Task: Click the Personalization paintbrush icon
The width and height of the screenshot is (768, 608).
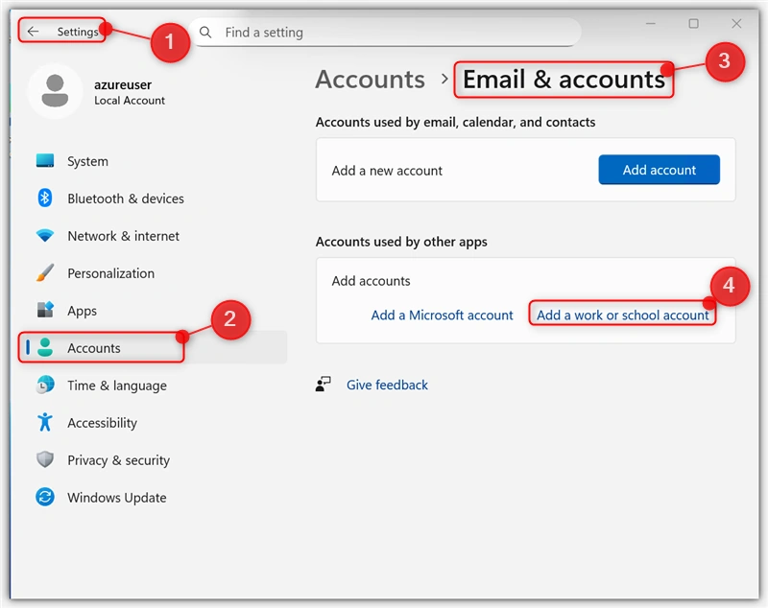Action: 45,273
